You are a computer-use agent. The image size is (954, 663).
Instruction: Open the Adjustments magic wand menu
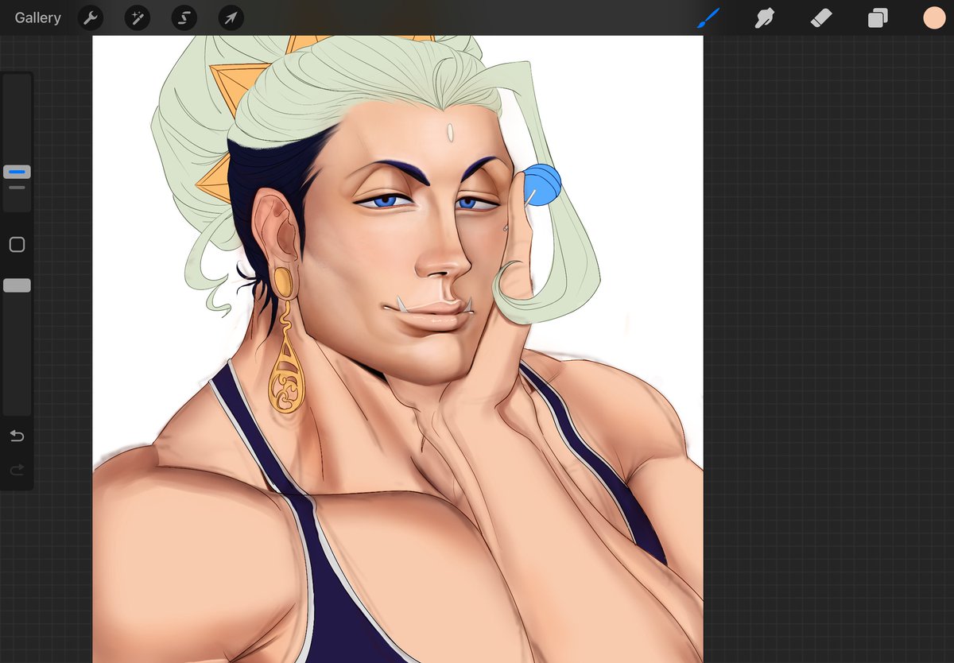point(138,17)
